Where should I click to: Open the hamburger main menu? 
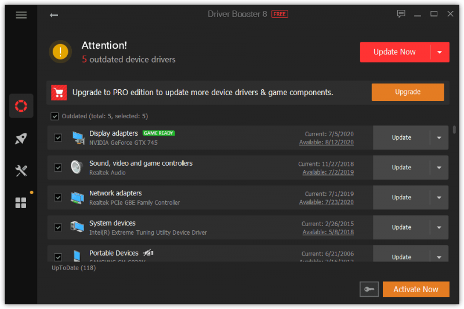pos(21,15)
